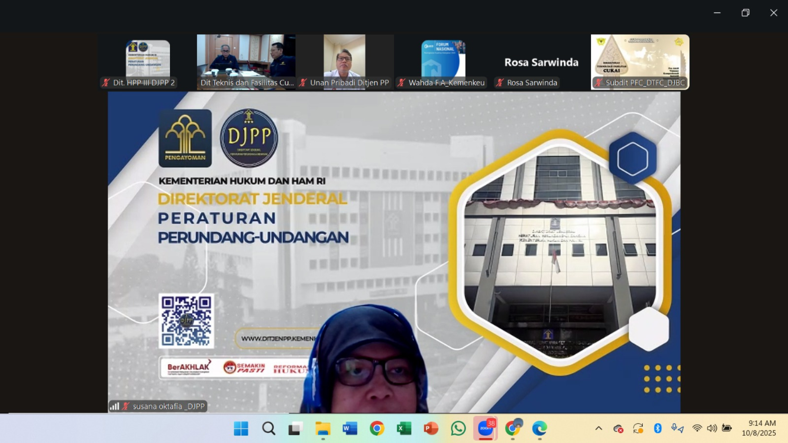788x443 pixels.
Task: Restore down the Zoom window
Action: pyautogui.click(x=745, y=13)
